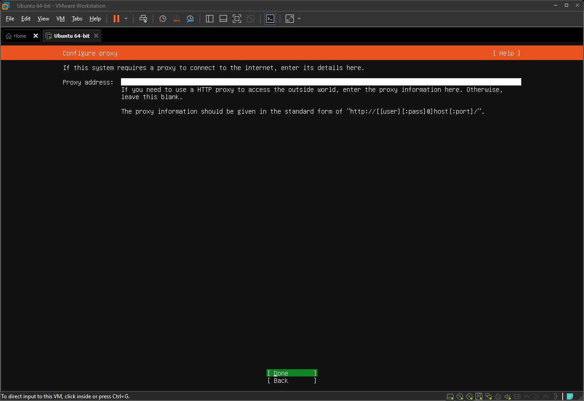584x401 pixels.
Task: Expand the stretch mode dropdown arrow
Action: coord(299,19)
